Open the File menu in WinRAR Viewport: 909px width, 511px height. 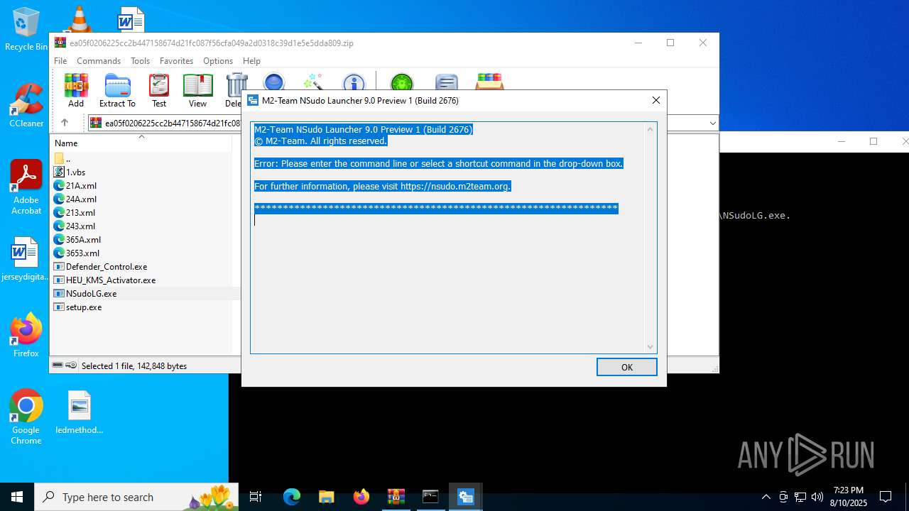60,61
